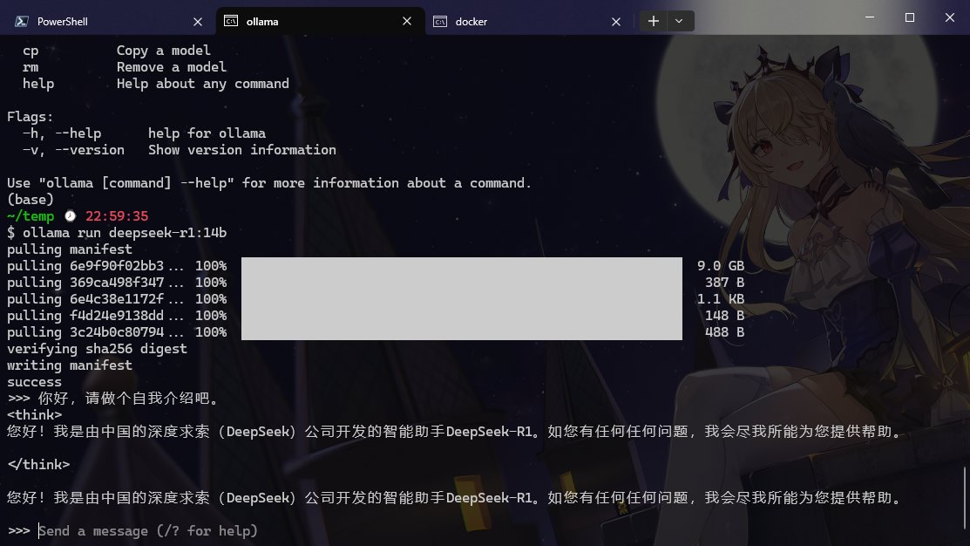The image size is (970, 546).
Task: Click the 'Show version information' text
Action: click(242, 150)
